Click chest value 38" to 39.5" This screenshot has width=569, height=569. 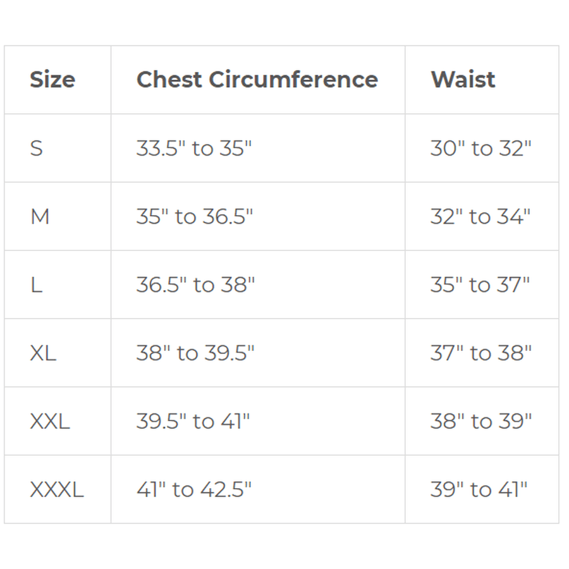coord(195,353)
